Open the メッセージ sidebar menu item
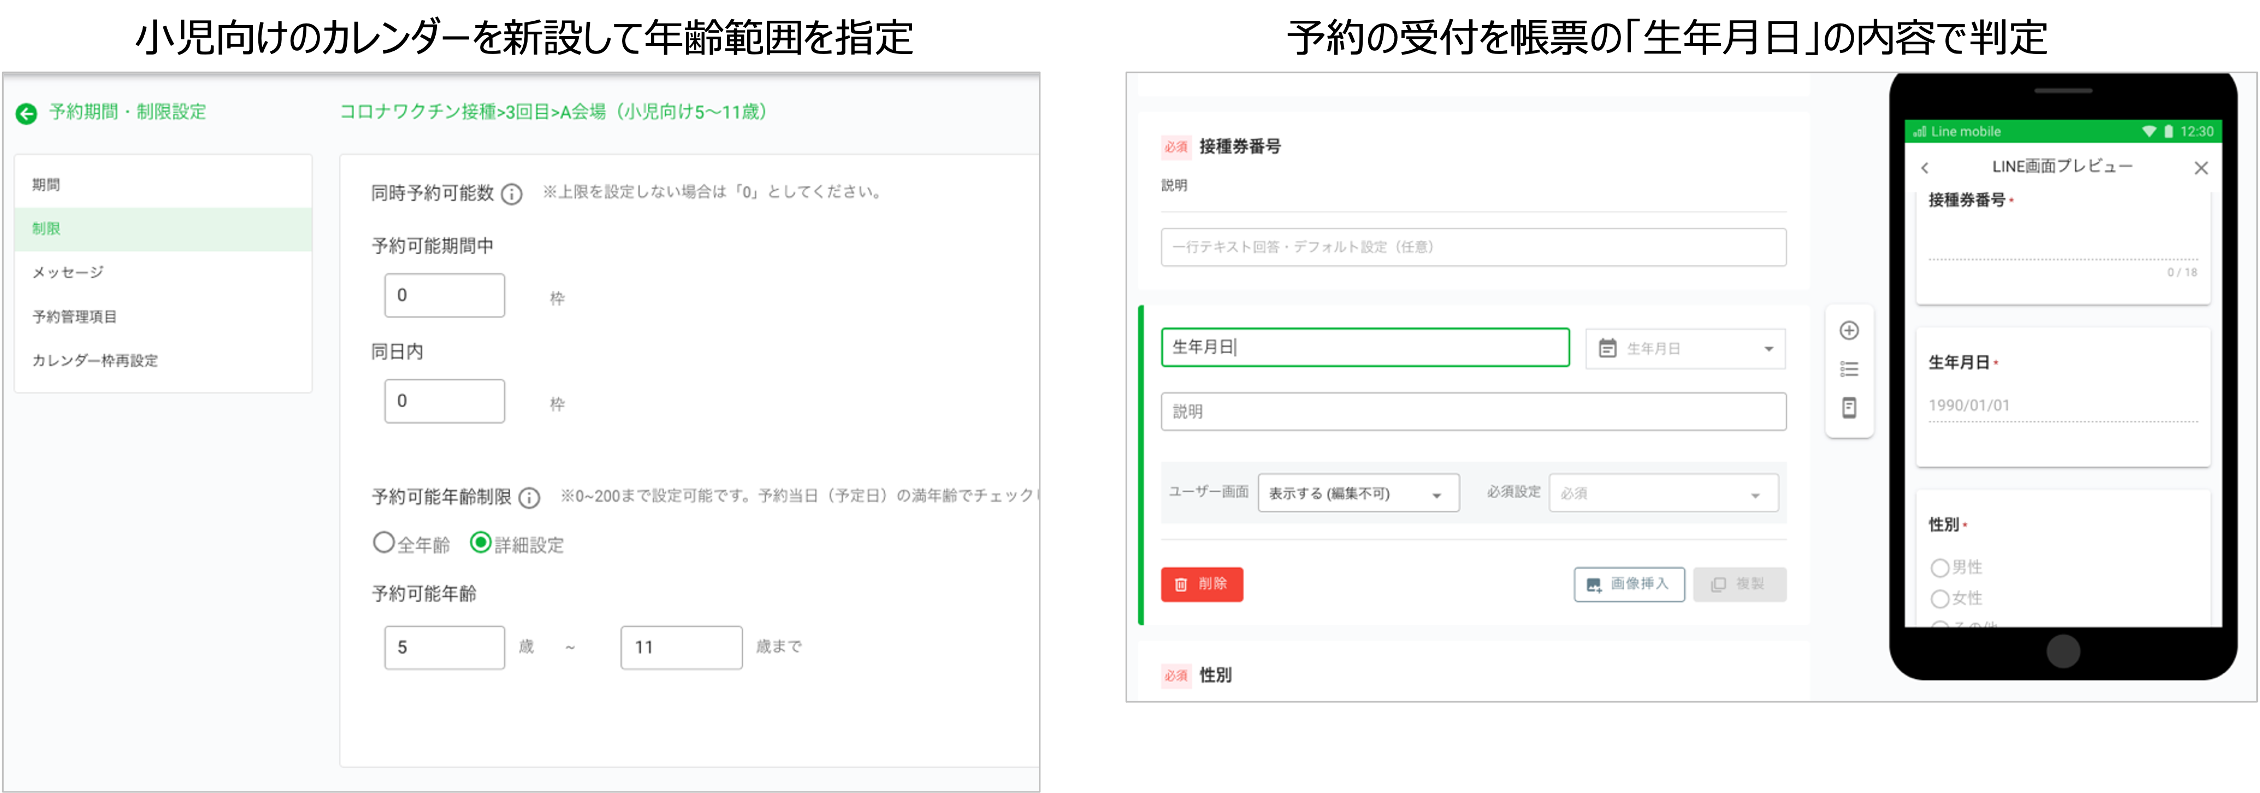Screen dimensions: 2260x793 pyautogui.click(x=68, y=273)
